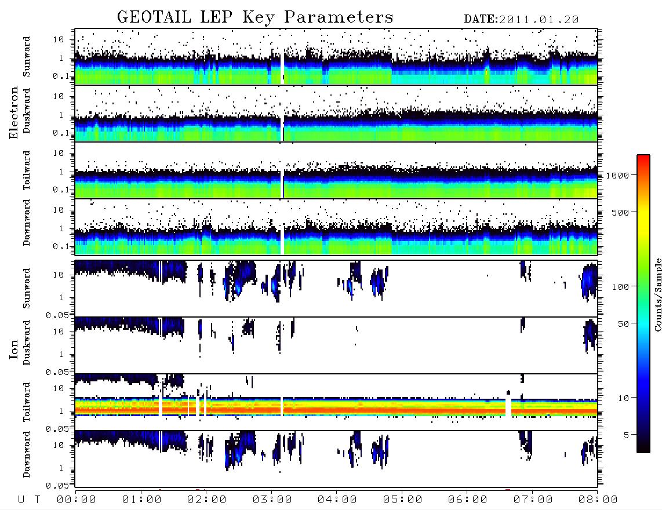The image size is (662, 510).
Task: Click inside the Electron Dawnward spectrogram panel
Action: tap(336, 227)
